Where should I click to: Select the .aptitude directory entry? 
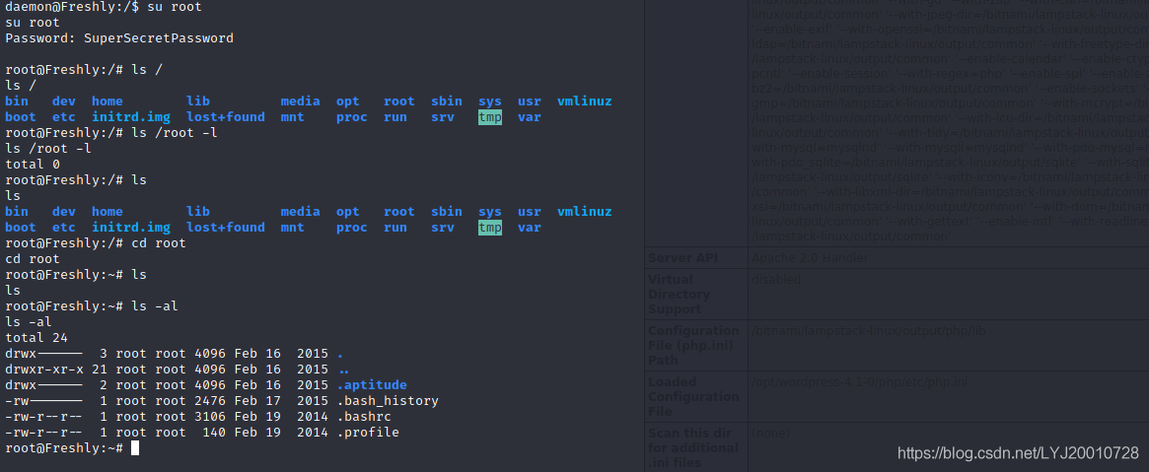pos(372,385)
